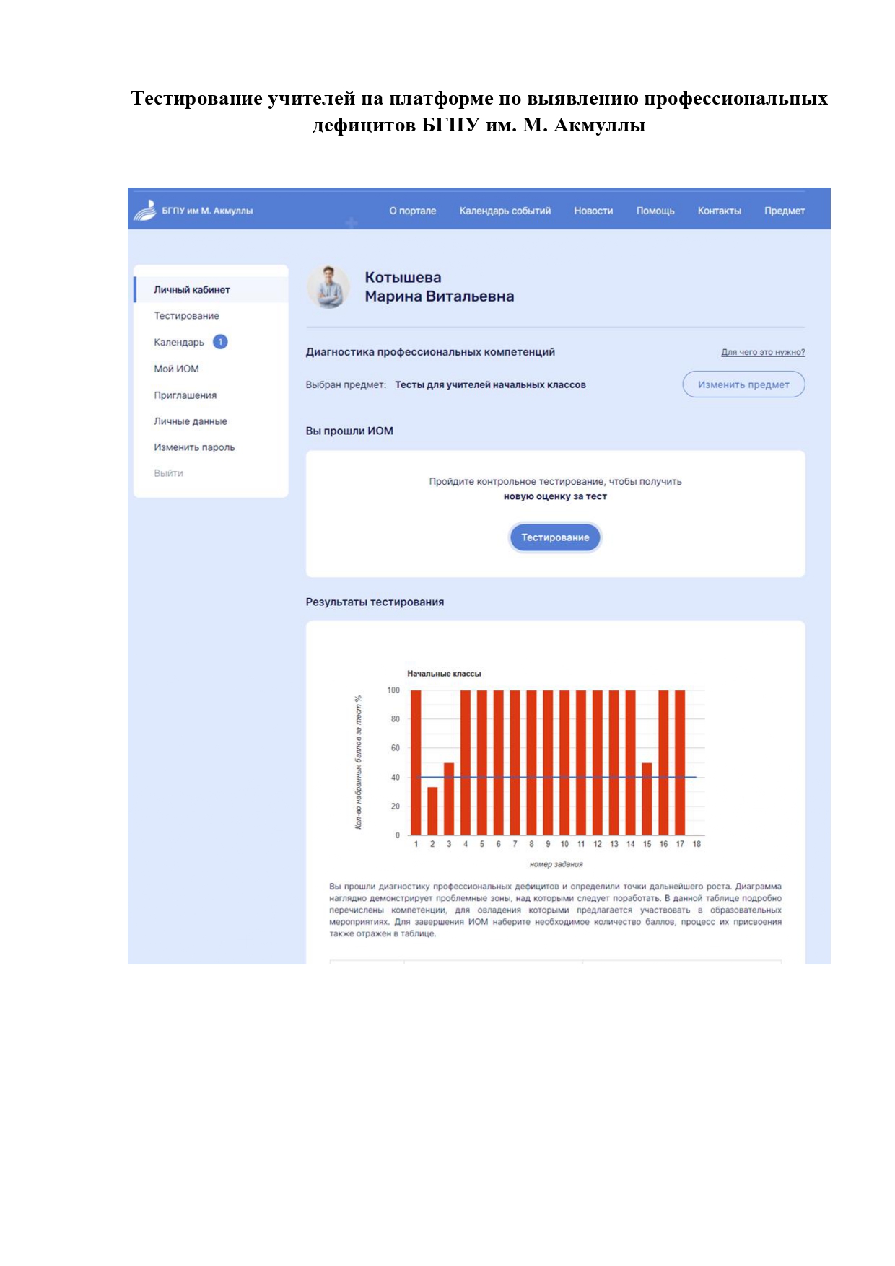Open Тестирование in the sidebar menu
This screenshot has height=1266, width=895.
click(186, 316)
